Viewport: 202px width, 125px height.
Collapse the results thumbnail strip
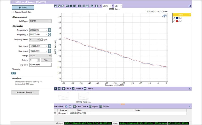(x=190, y=89)
